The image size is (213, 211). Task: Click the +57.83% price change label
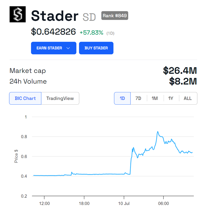91,33
